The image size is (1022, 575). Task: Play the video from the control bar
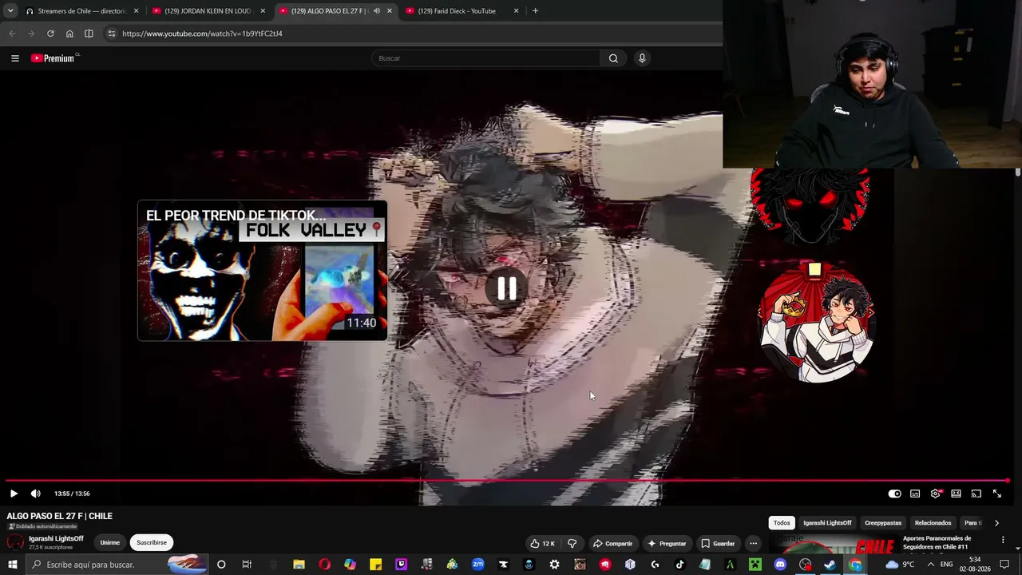(14, 494)
